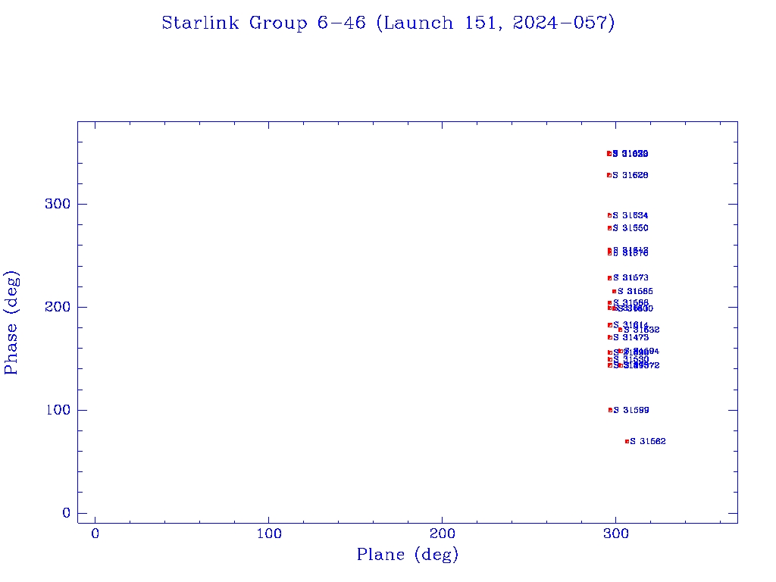
Task: Click the satellite label S 31473
Action: pos(631,337)
